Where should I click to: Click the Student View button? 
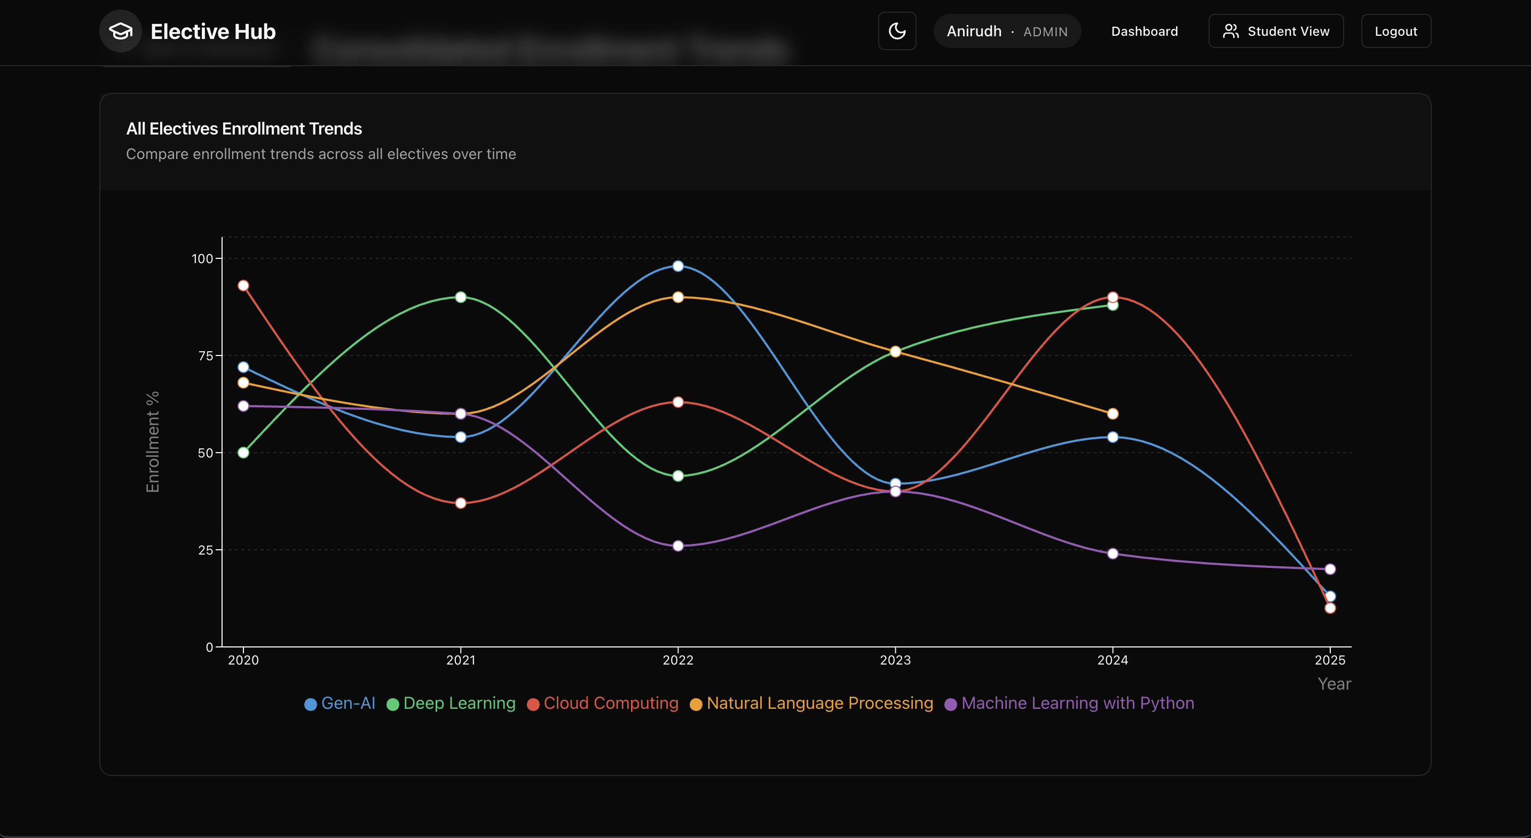(x=1276, y=31)
